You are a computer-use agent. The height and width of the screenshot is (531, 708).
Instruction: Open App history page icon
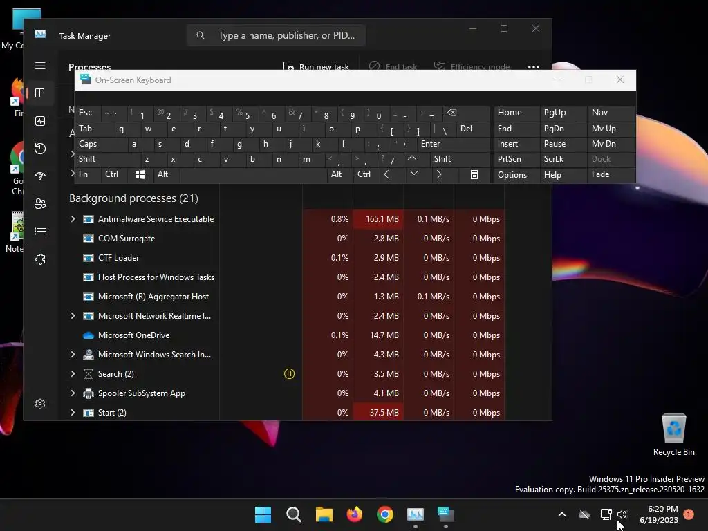[39, 149]
